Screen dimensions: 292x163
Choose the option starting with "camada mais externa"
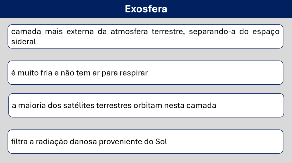[x=145, y=36]
